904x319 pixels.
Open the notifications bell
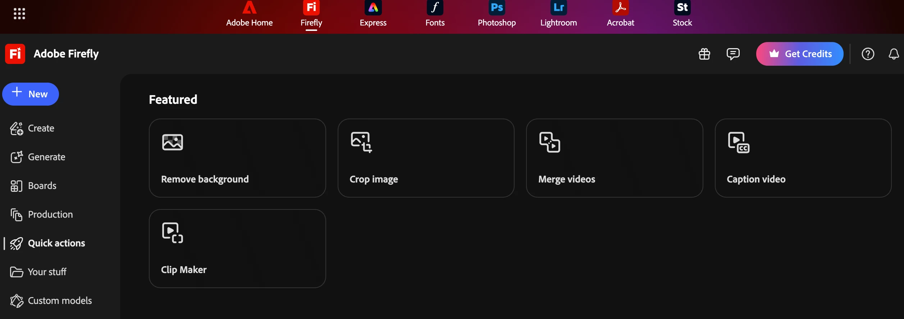[894, 54]
